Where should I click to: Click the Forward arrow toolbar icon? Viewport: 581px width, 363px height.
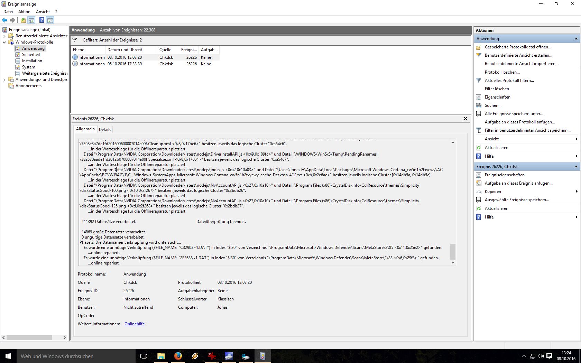pyautogui.click(x=12, y=20)
